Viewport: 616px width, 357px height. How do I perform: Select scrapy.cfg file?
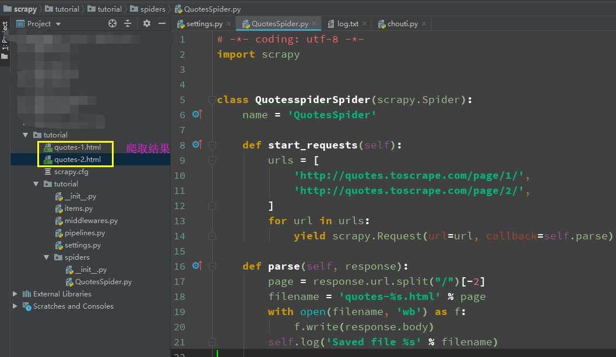(71, 172)
